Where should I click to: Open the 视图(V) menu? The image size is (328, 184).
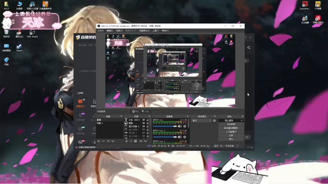click(x=119, y=31)
